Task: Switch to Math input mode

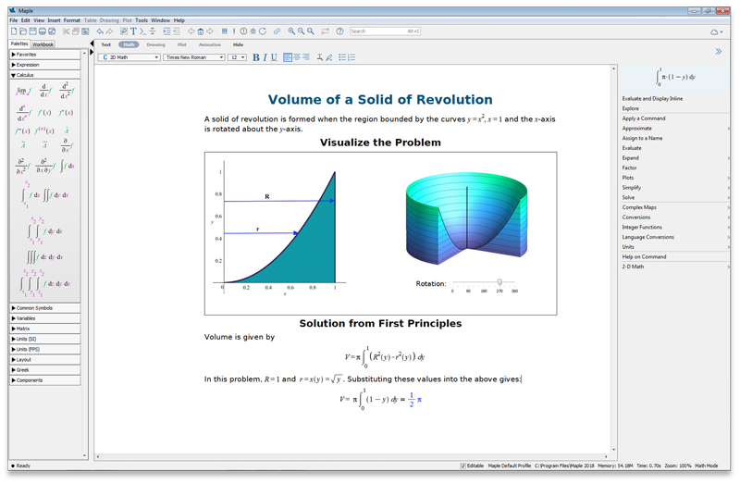Action: pyautogui.click(x=129, y=44)
